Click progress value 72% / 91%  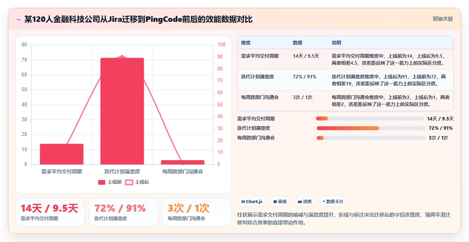point(440,128)
